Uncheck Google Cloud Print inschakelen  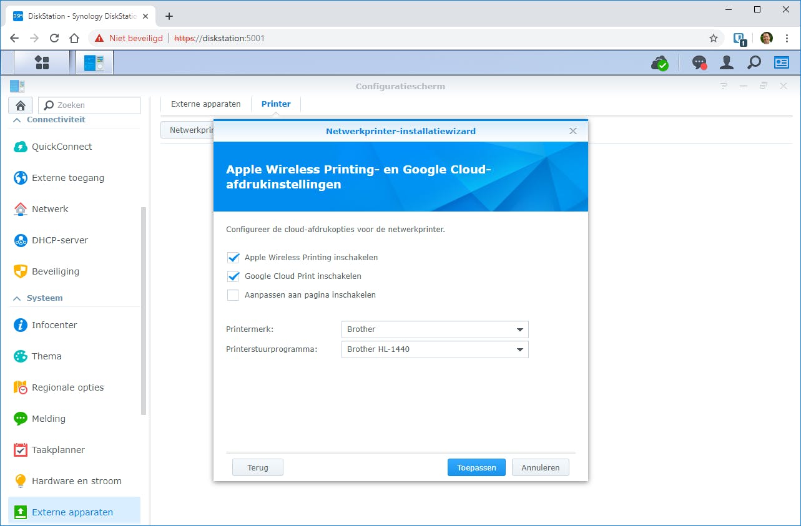pyautogui.click(x=233, y=276)
